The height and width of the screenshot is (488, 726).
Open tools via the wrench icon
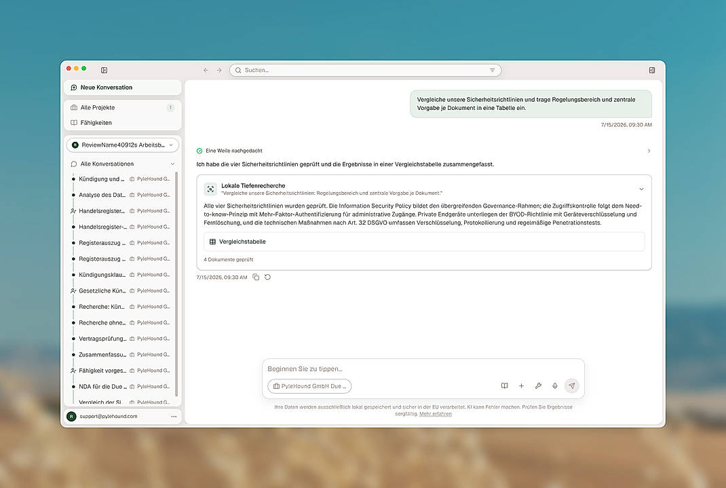pos(538,386)
